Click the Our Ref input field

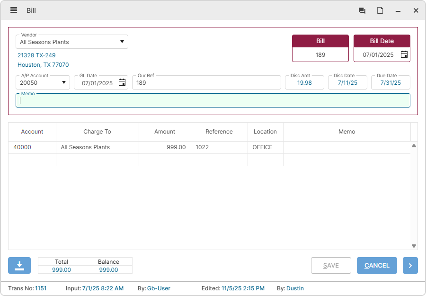[x=206, y=82]
